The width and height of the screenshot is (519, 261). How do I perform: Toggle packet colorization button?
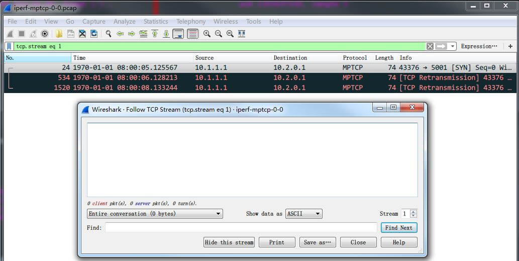(x=192, y=34)
